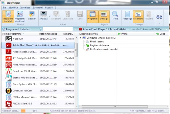Click the Broadcom 802.11 Wireless icon

pyautogui.click(x=9, y=71)
